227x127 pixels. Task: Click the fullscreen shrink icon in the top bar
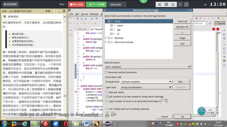coord(180,4)
